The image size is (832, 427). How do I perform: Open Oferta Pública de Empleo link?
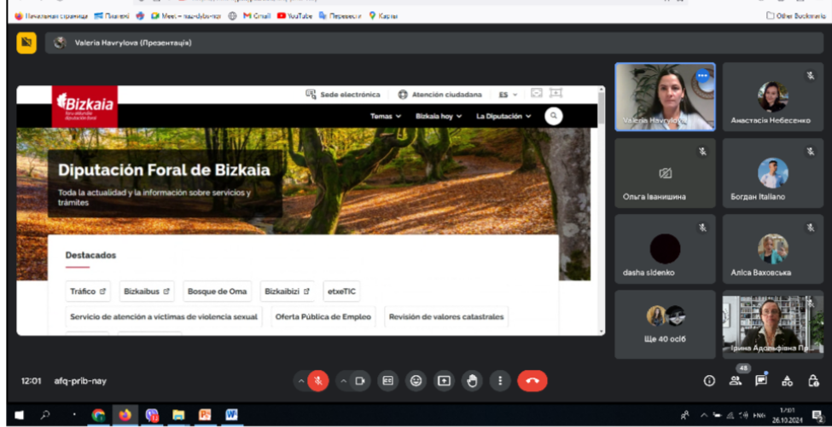(323, 317)
